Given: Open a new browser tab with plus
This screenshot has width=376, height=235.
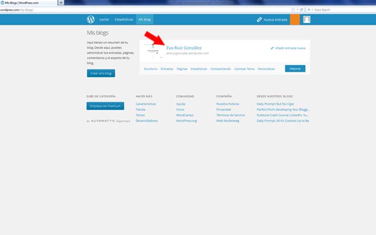Looking at the screenshot, I should click(61, 3).
